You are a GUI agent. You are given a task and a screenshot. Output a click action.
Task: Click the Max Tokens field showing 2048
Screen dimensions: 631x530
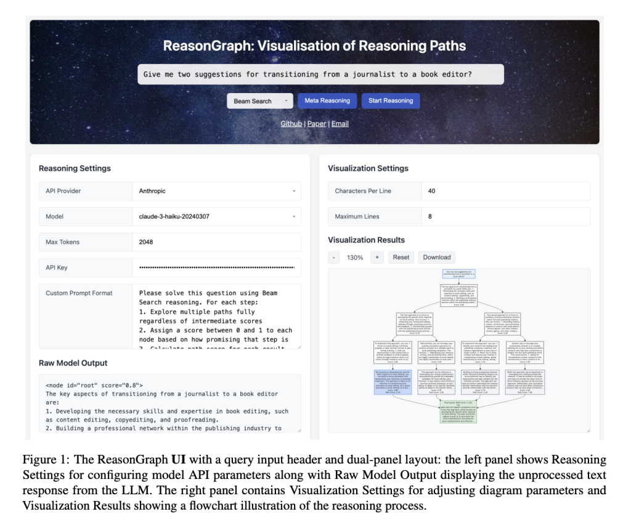[216, 242]
